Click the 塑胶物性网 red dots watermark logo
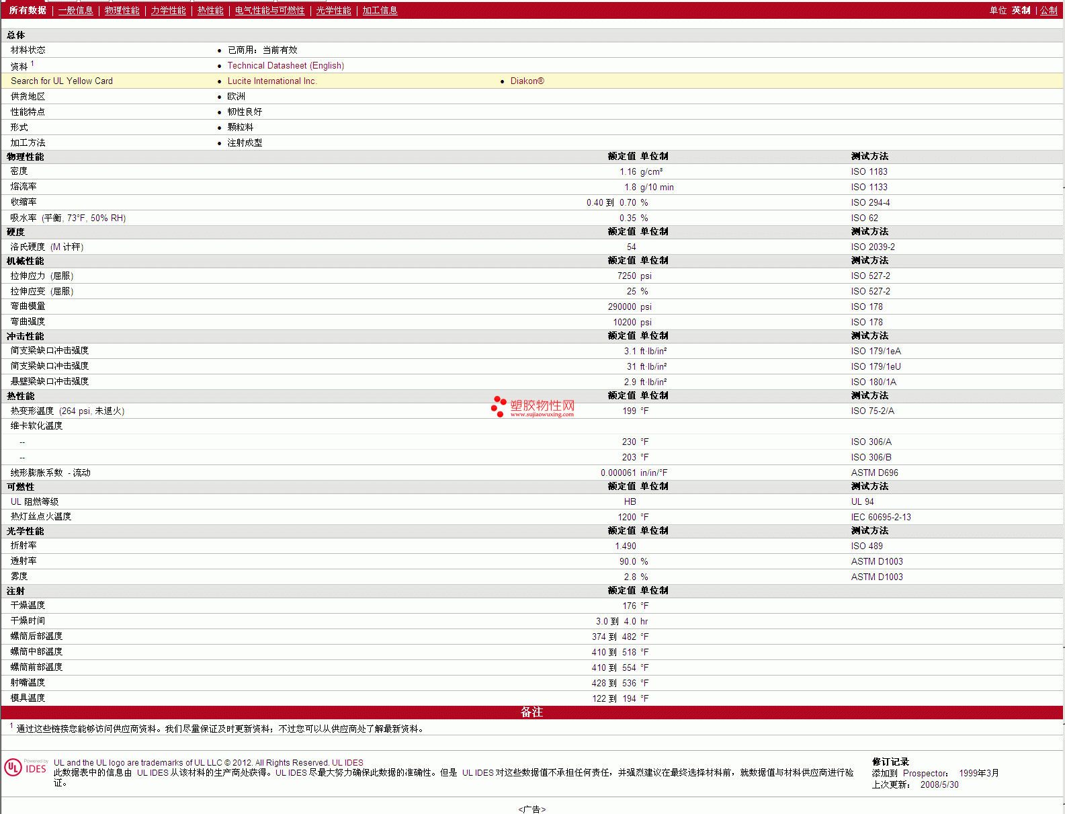This screenshot has width=1065, height=814. pyautogui.click(x=498, y=406)
